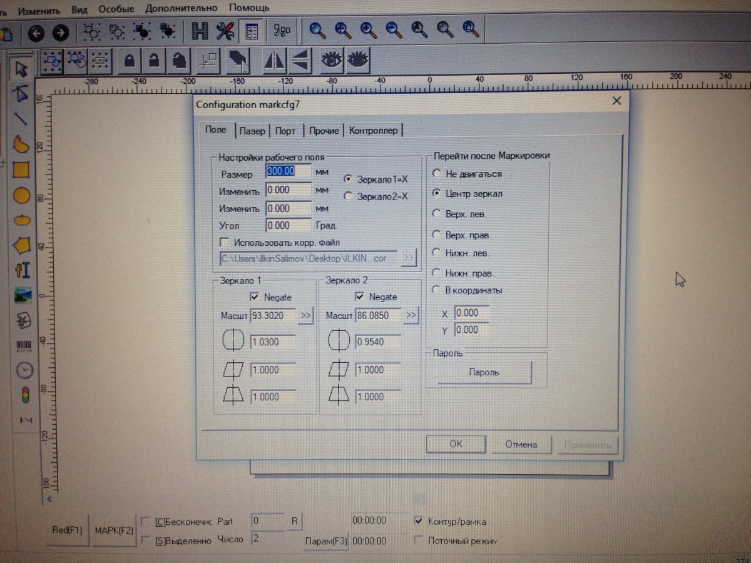Choose the timer clock tool icon
The height and width of the screenshot is (563, 751).
click(24, 371)
